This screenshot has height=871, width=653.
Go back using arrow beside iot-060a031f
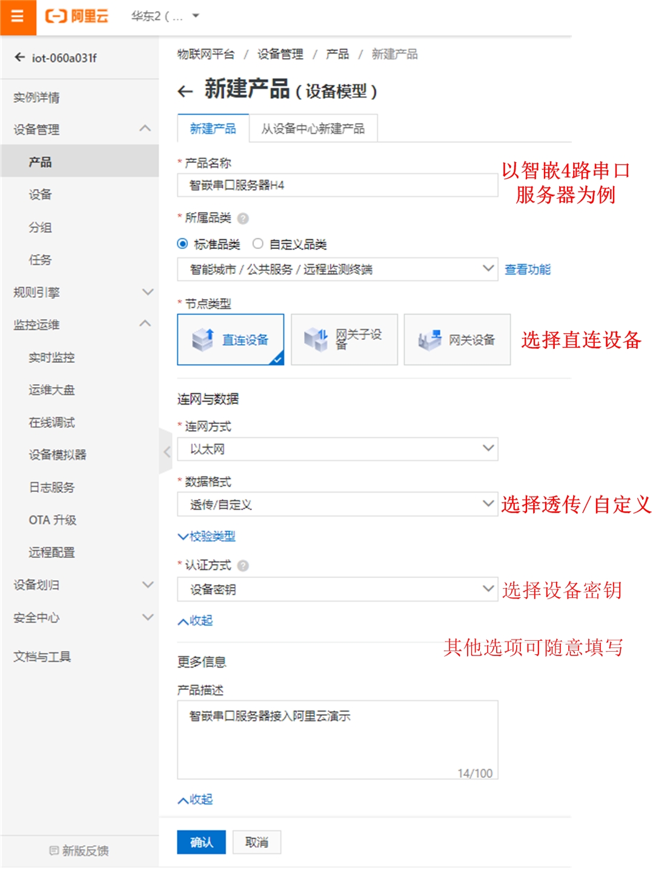pos(20,58)
